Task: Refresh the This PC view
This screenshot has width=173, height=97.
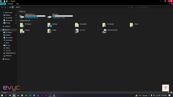Action: point(132,7)
